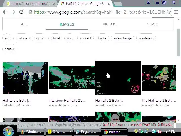The image size is (181, 136).
Task: Click the page scrollbar down arrow
Action: 178,120
